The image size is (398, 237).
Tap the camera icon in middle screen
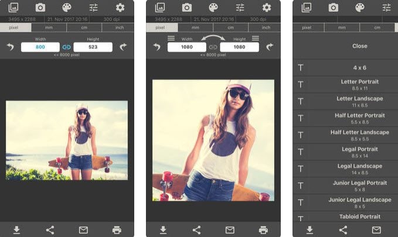(x=187, y=8)
